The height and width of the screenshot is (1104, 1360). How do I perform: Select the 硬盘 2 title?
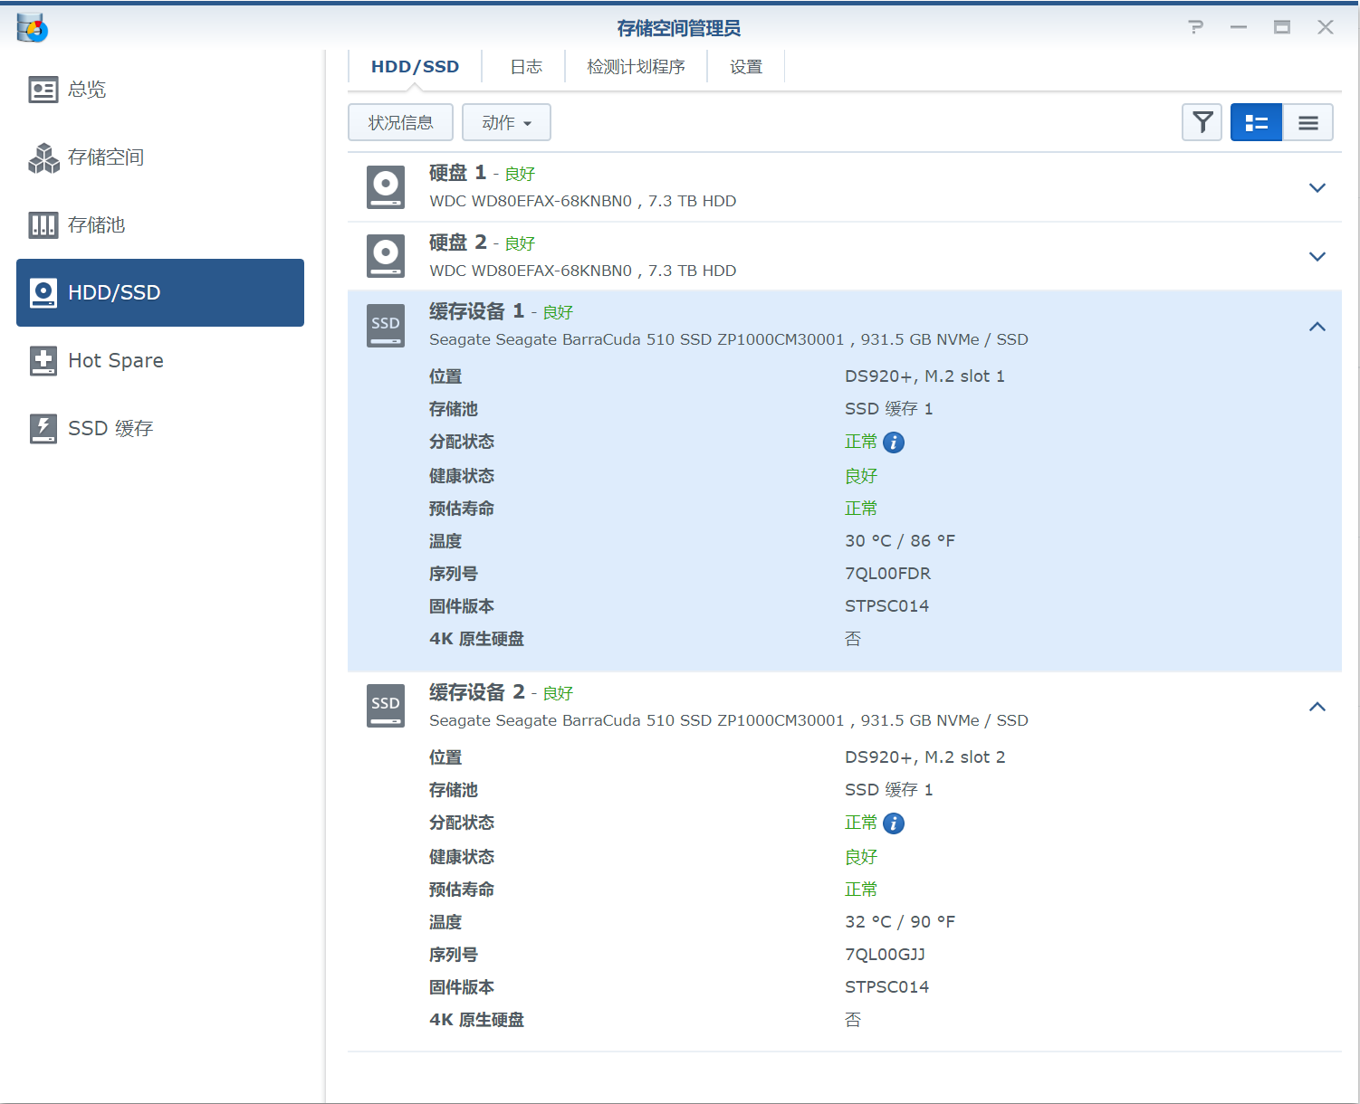(457, 243)
